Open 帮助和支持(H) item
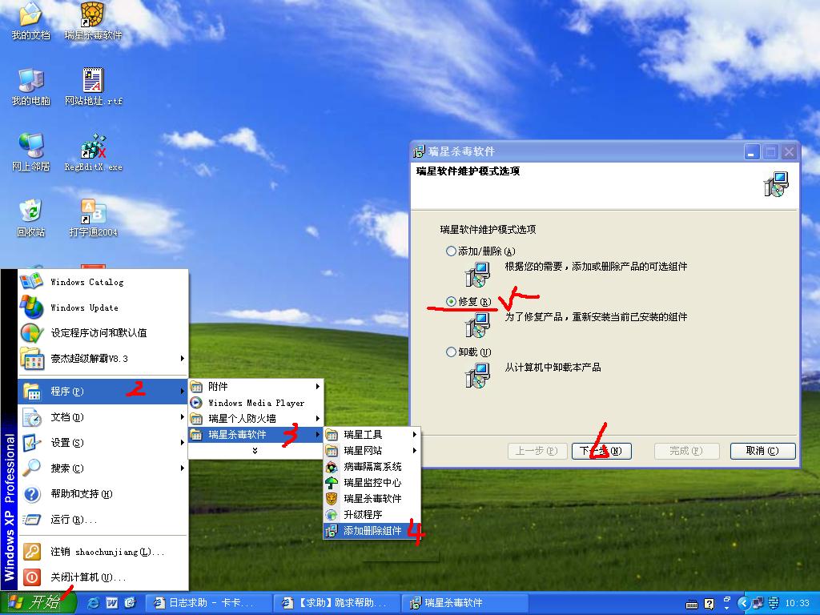This screenshot has width=820, height=615. pyautogui.click(x=103, y=493)
